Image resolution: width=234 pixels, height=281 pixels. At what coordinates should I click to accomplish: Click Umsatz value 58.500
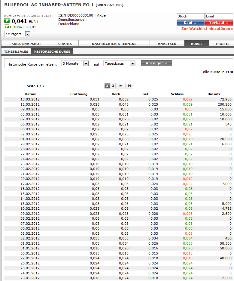226,243
